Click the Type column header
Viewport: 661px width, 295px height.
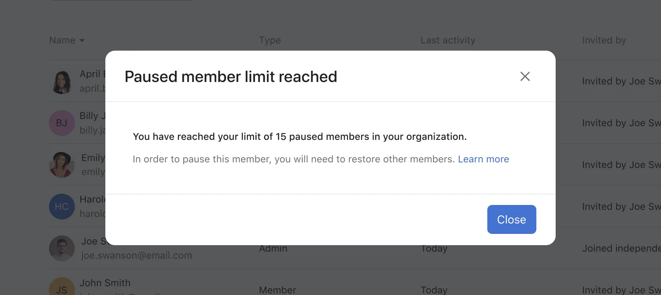point(270,40)
